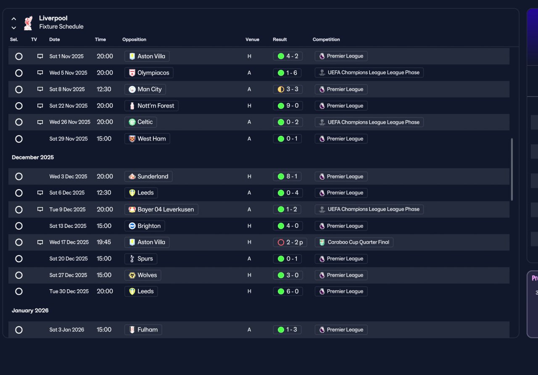The height and width of the screenshot is (375, 538).
Task: Select the Wolves fixture radio button
Action: (19, 275)
